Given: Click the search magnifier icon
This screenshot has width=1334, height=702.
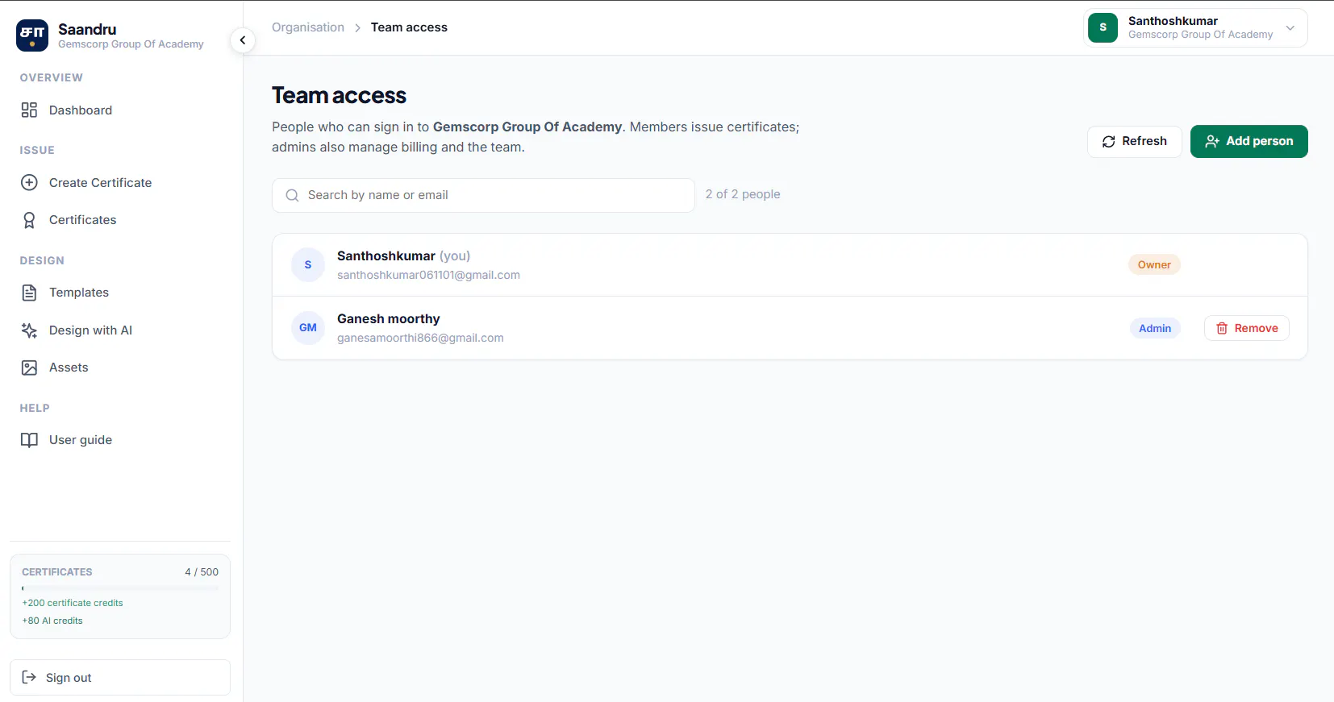Looking at the screenshot, I should [292, 195].
